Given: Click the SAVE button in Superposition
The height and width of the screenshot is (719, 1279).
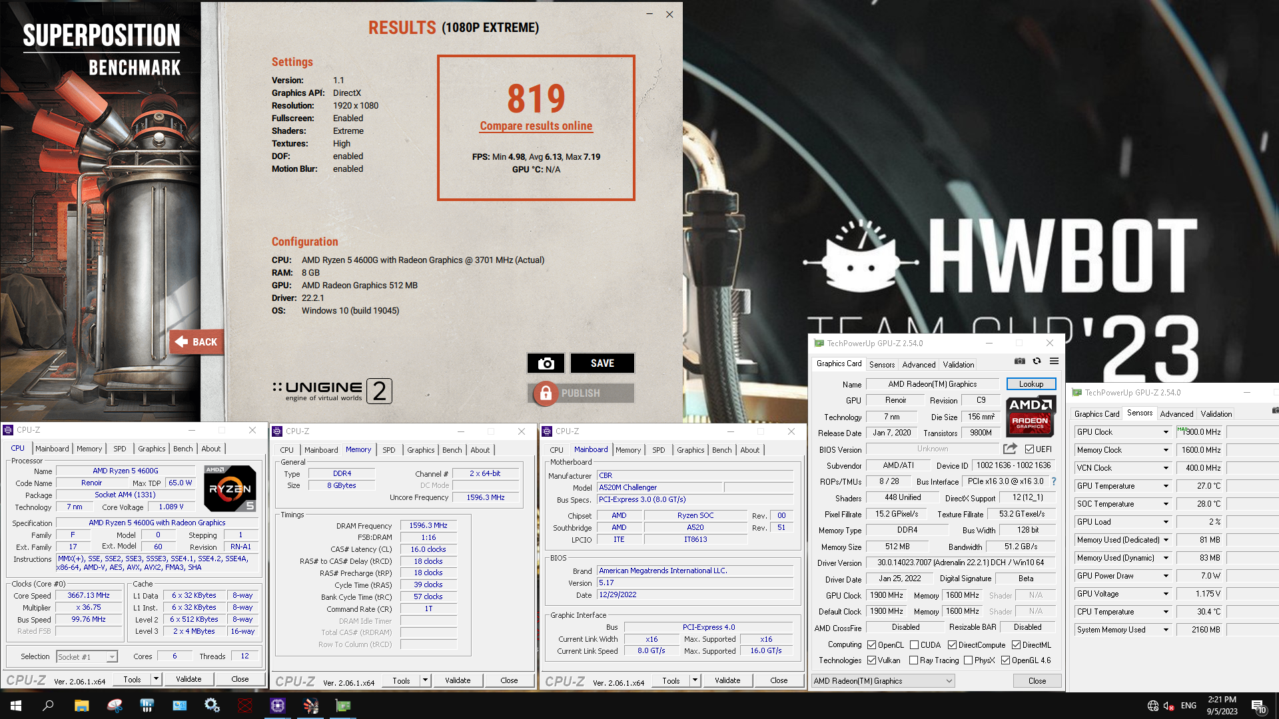Looking at the screenshot, I should (x=602, y=363).
